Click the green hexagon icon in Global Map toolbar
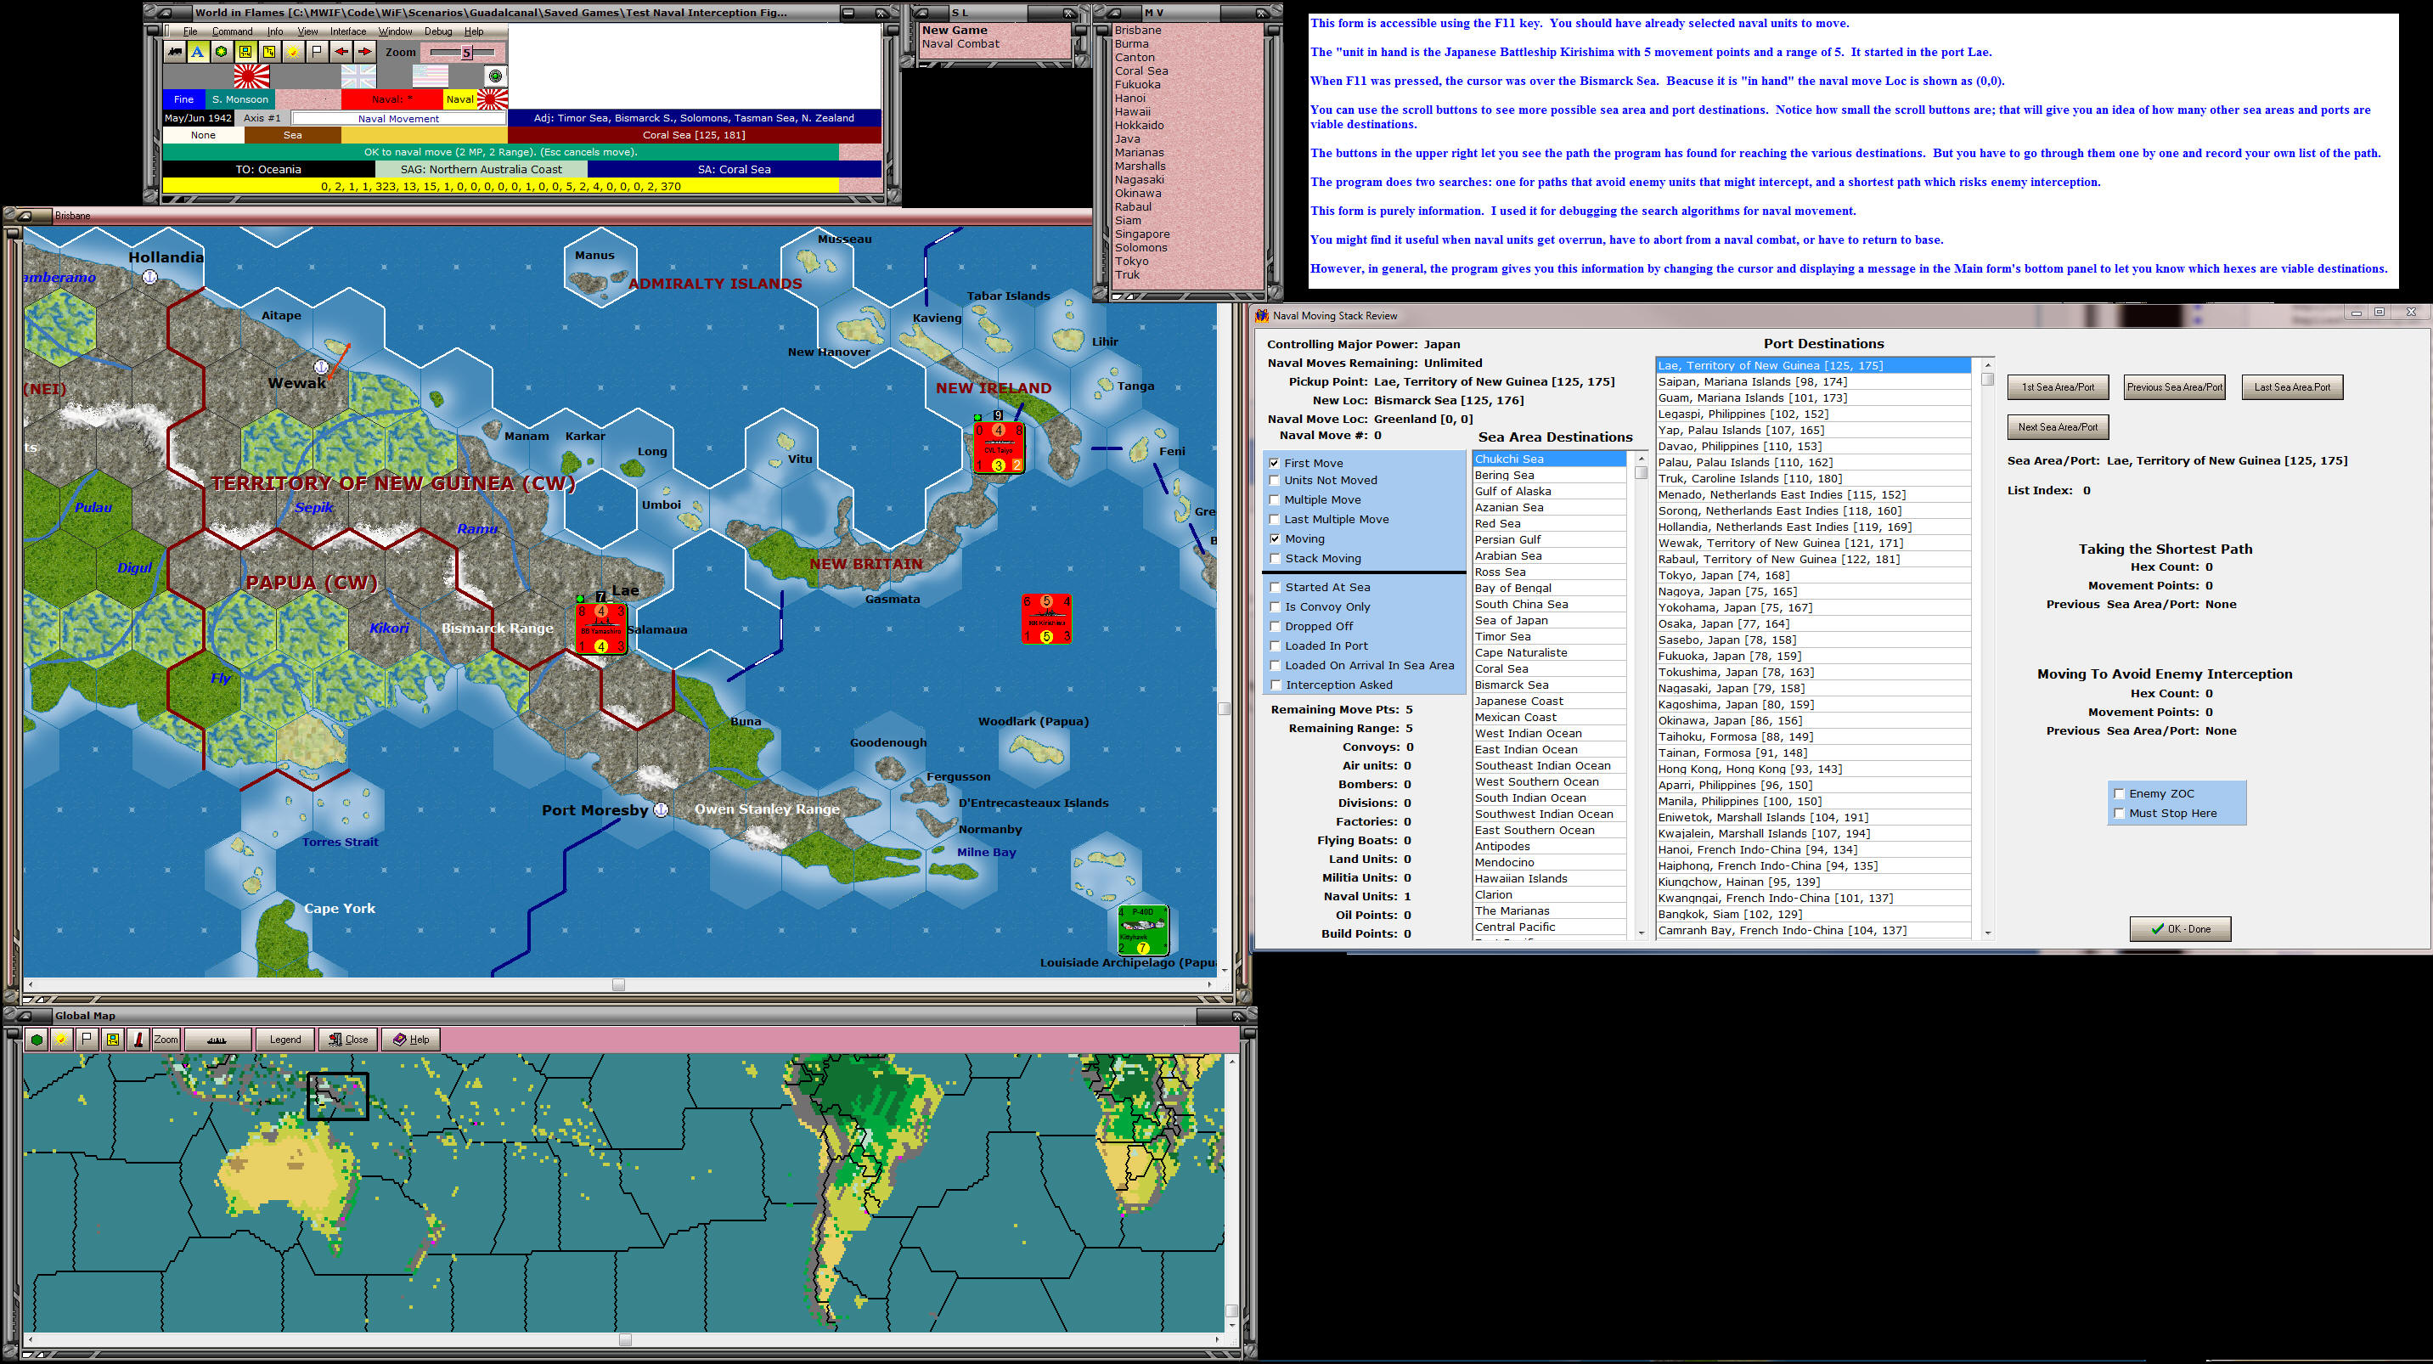The height and width of the screenshot is (1364, 2433). [37, 1039]
